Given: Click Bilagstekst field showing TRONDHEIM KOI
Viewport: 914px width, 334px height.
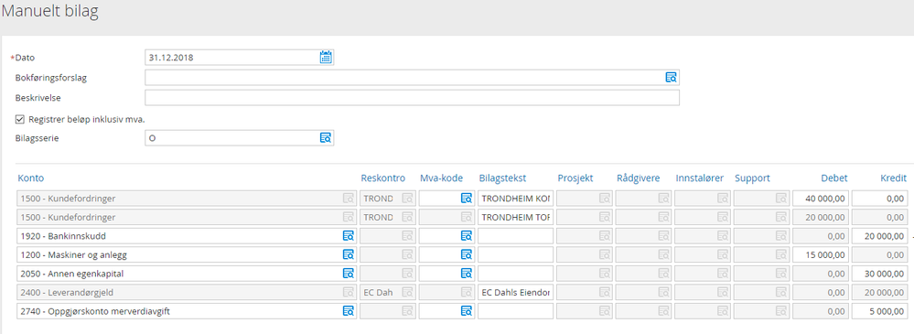Looking at the screenshot, I should (x=515, y=199).
